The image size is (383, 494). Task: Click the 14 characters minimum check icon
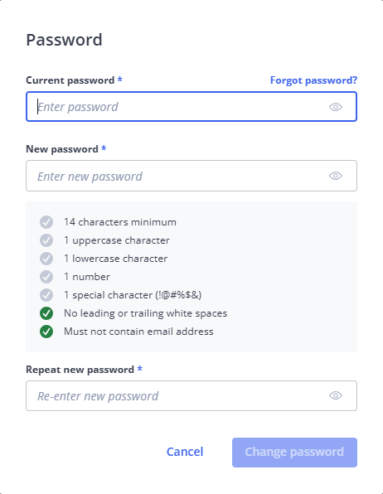[x=46, y=222]
